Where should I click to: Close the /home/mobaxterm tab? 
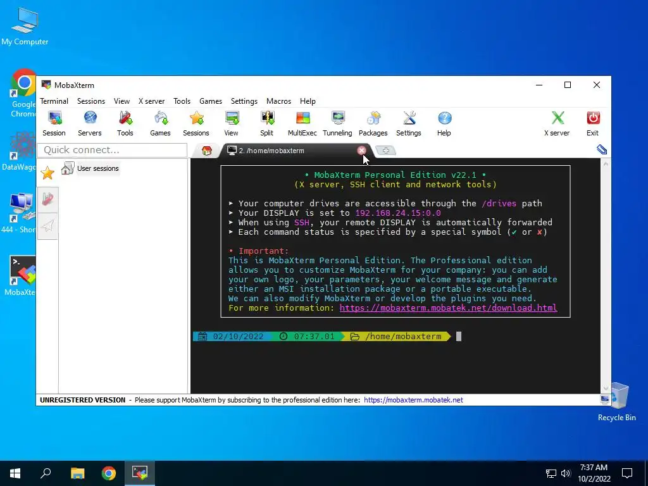[361, 151]
